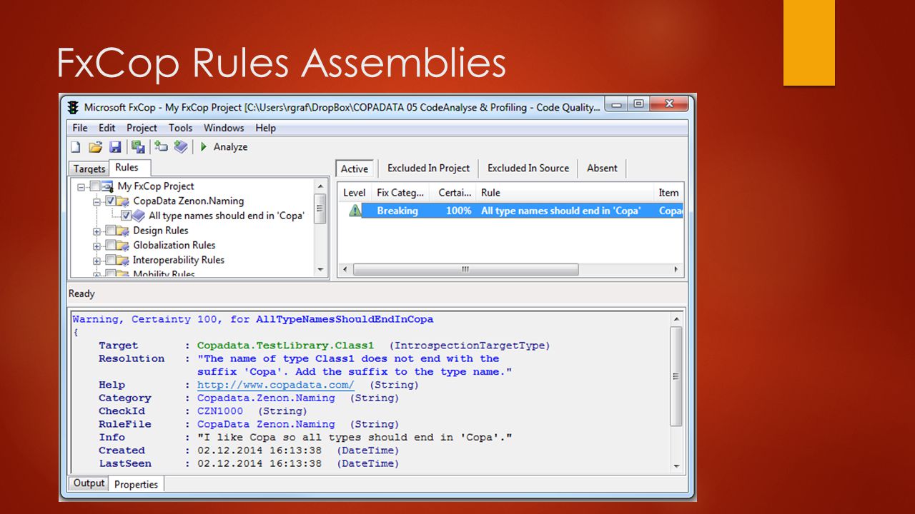Click rules tree scroll down arrow
915x514 pixels.
coord(320,270)
